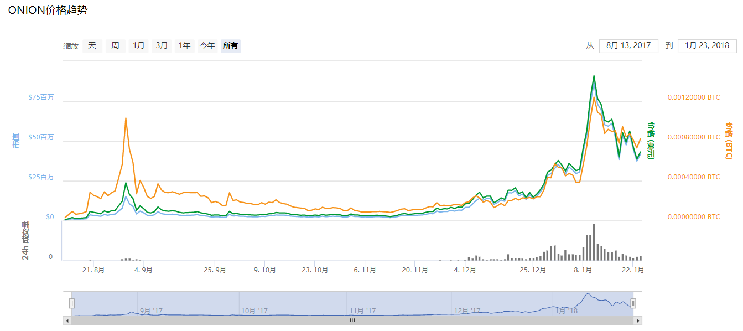Open the start date field showing 8月 13, 2017
The height and width of the screenshot is (331, 743).
pos(629,46)
